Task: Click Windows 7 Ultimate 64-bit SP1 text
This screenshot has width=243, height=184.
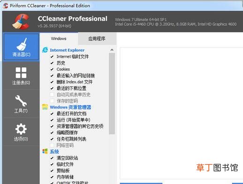Action: [x=141, y=20]
